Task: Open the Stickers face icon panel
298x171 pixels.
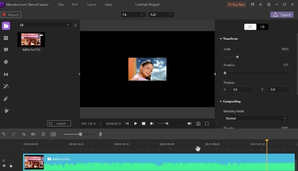Action: coord(6,62)
